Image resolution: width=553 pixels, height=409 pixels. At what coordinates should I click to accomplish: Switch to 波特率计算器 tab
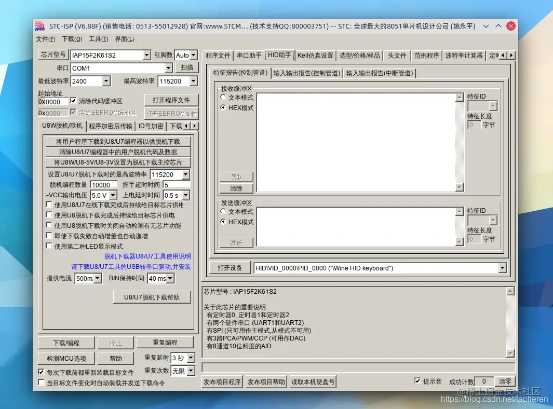click(464, 56)
